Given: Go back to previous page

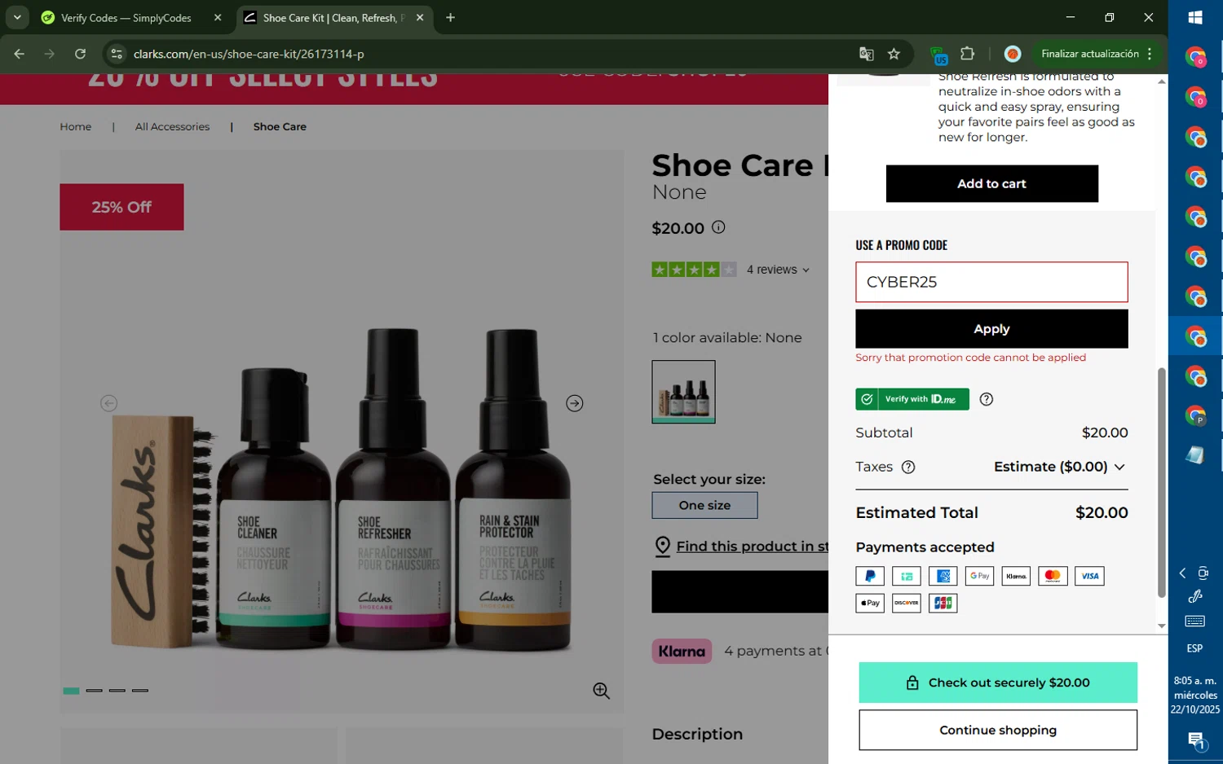Looking at the screenshot, I should 20,54.
